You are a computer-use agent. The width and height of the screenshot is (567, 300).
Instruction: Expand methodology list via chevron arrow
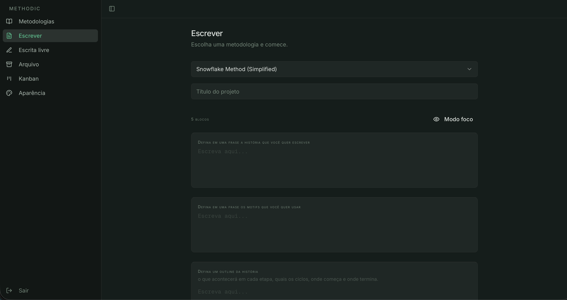[x=469, y=69]
